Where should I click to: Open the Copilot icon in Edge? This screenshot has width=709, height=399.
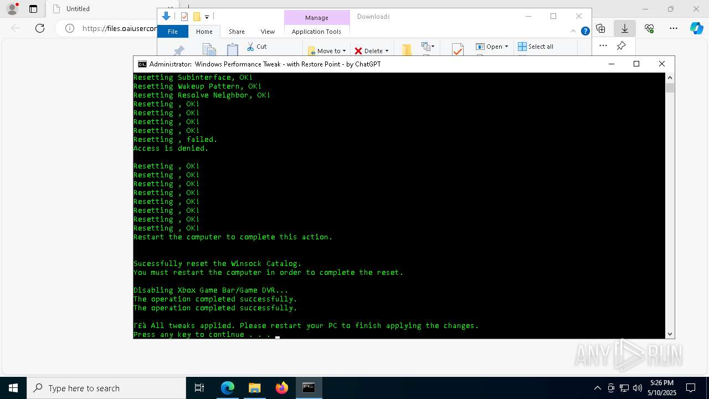point(696,28)
